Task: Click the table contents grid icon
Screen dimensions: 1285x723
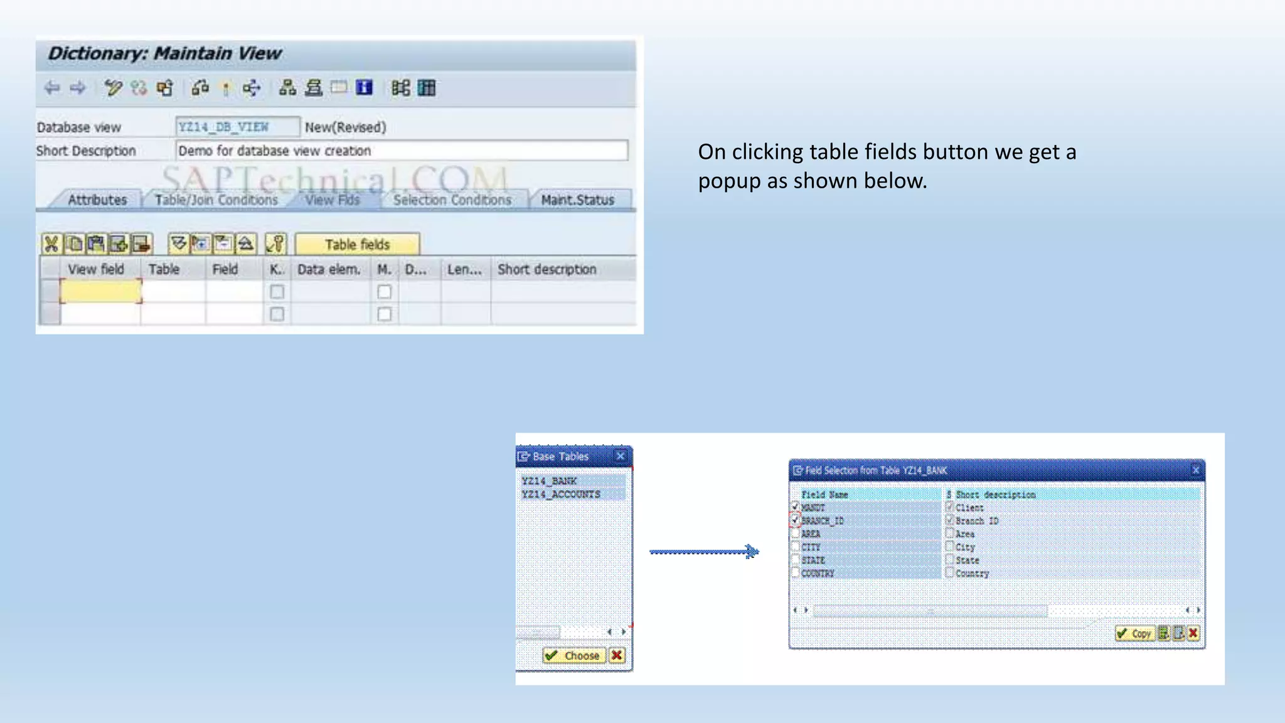Action: 427,88
